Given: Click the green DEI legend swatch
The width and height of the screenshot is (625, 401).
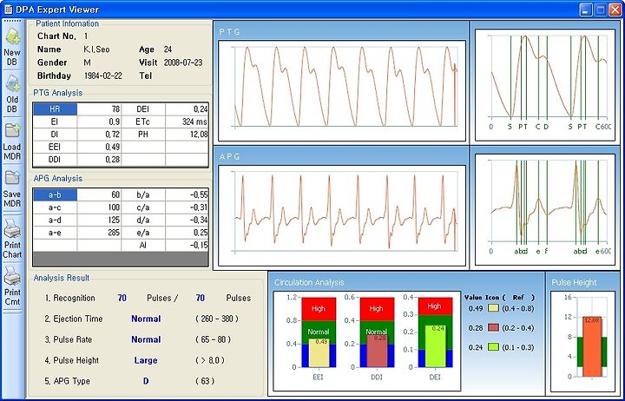Looking at the screenshot, I should pyautogui.click(x=493, y=347).
